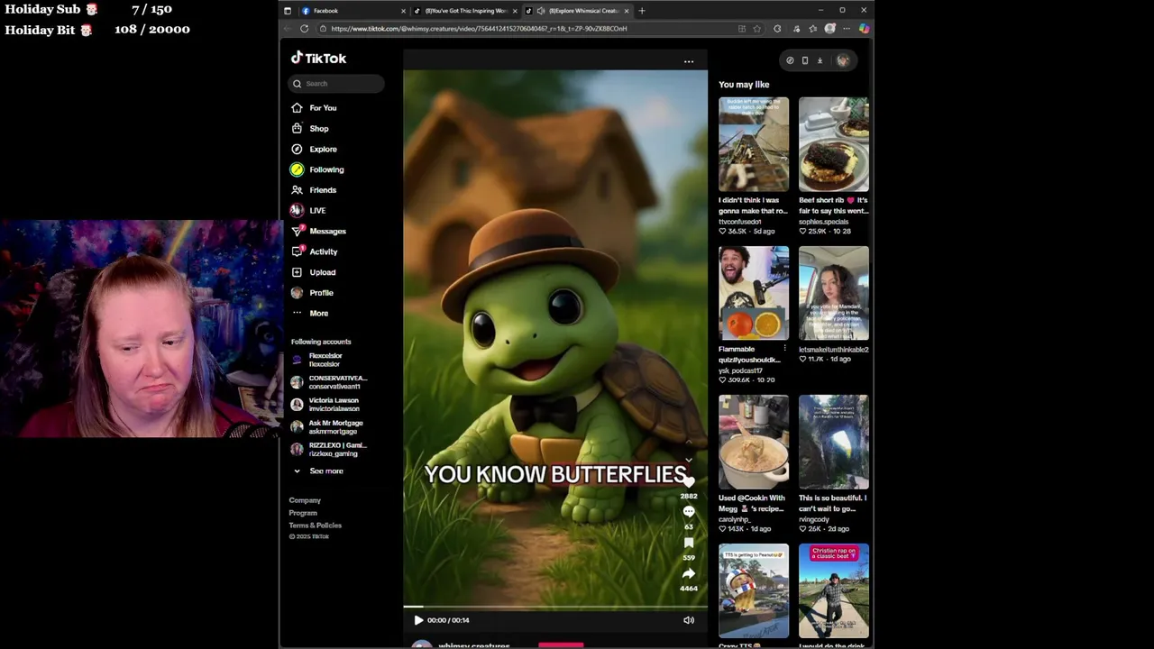Open the letsmakeitunthinkable2 video thumbnail
Viewport: 1154px width, 649px height.
[x=834, y=293]
